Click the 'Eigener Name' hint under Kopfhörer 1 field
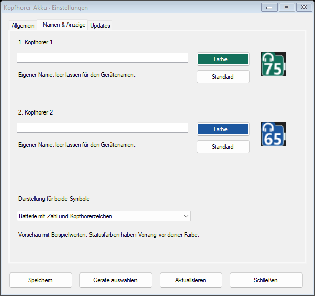The image size is (315, 296). pyautogui.click(x=77, y=75)
